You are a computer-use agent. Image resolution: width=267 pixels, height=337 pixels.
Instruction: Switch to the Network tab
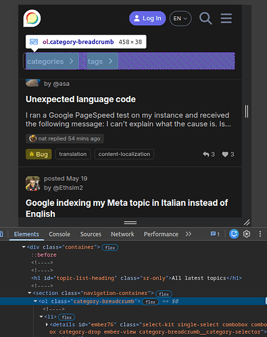coord(122,234)
